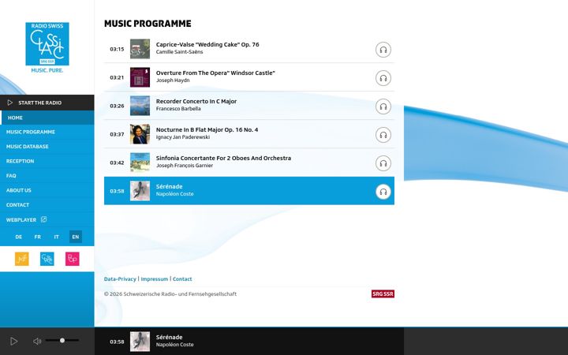568x355 pixels.
Task: Click 'Napoléon Coste' in highlighted row
Action: tap(174, 194)
